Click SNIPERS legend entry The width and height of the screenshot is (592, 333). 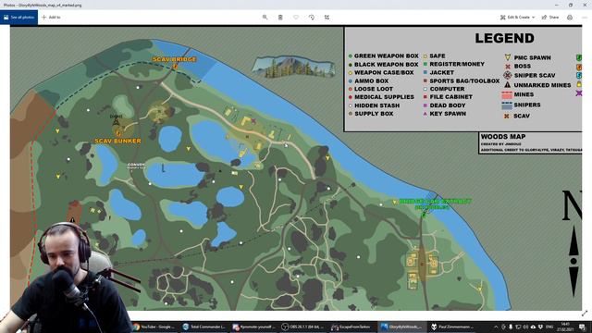pyautogui.click(x=521, y=105)
